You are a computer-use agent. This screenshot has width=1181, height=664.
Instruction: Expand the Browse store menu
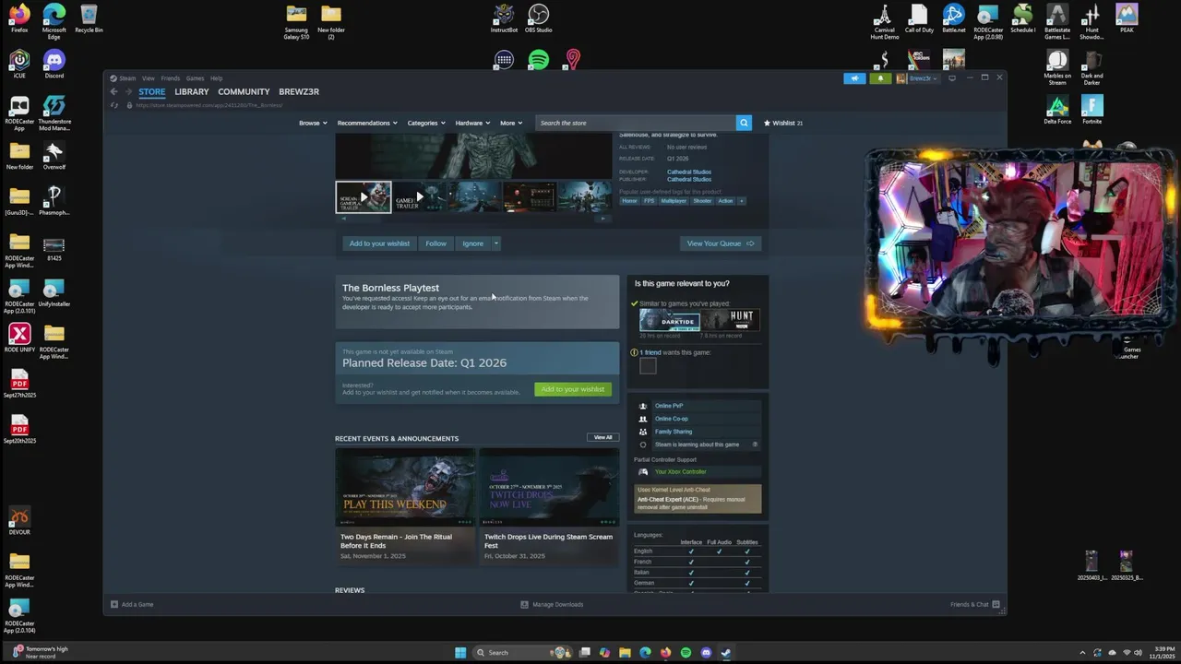(x=312, y=123)
